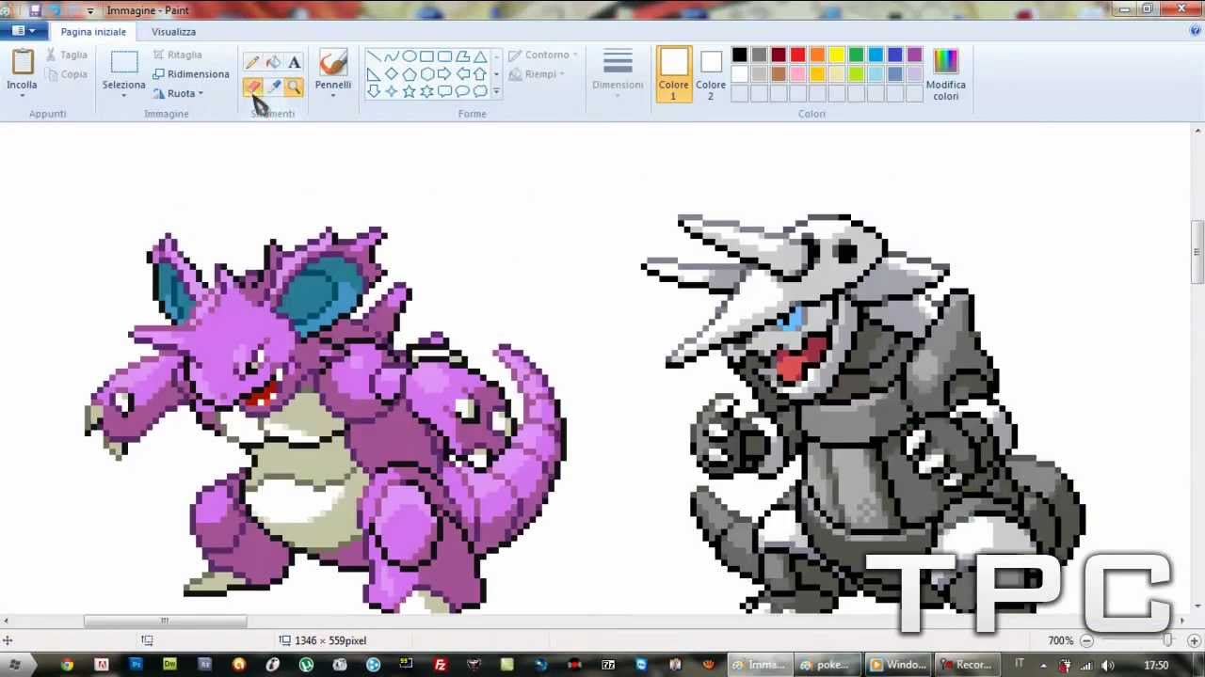Image resolution: width=1205 pixels, height=677 pixels.
Task: Choose the Left arrow shape
Action: tap(462, 73)
